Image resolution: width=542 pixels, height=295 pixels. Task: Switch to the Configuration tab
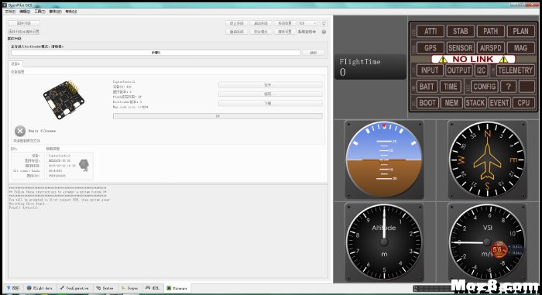(74, 288)
